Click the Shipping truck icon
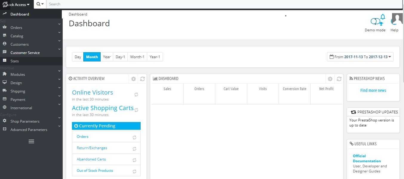Screen dimensions: 404x179 point(4,91)
